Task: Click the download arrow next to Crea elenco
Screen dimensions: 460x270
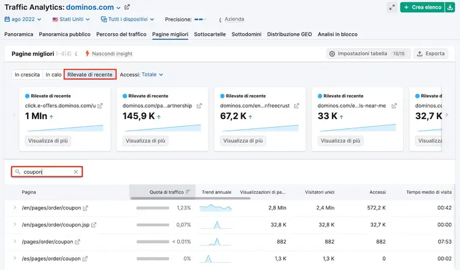Action: pyautogui.click(x=450, y=7)
